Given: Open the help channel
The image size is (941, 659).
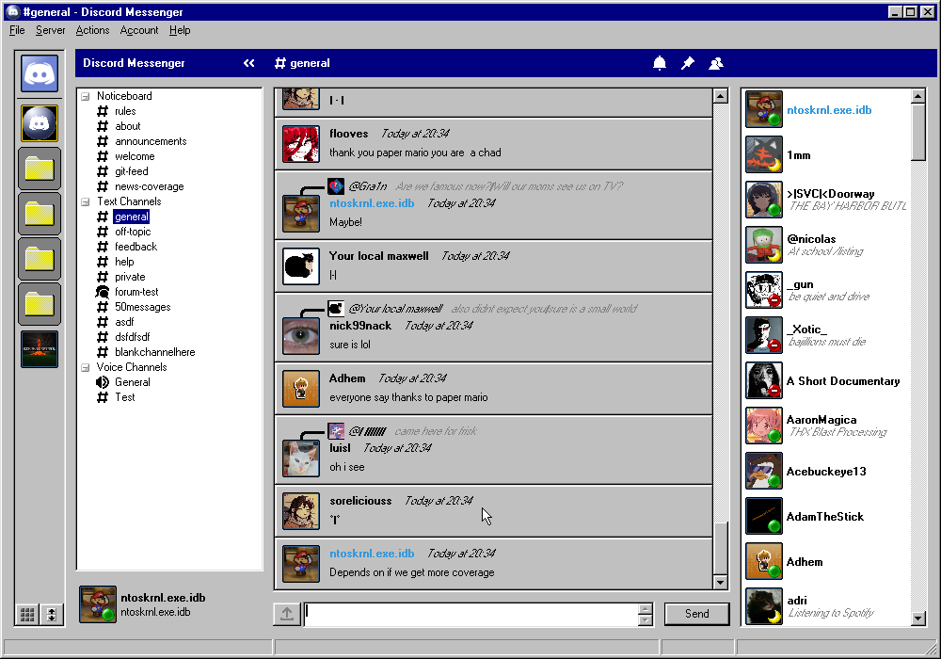Looking at the screenshot, I should click(x=124, y=262).
